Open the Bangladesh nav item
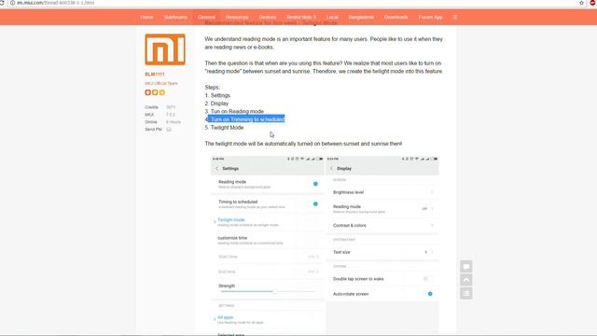This screenshot has height=336, width=597. (361, 17)
